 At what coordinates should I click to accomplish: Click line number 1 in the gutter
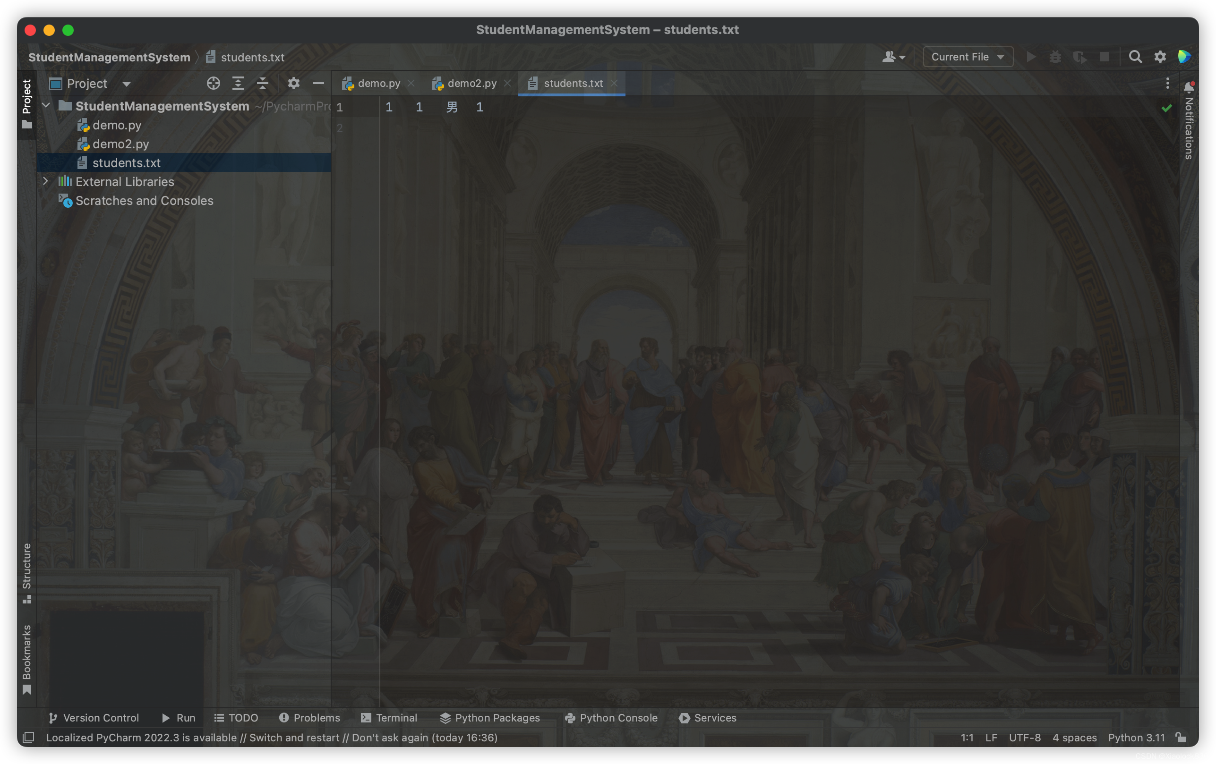click(339, 107)
